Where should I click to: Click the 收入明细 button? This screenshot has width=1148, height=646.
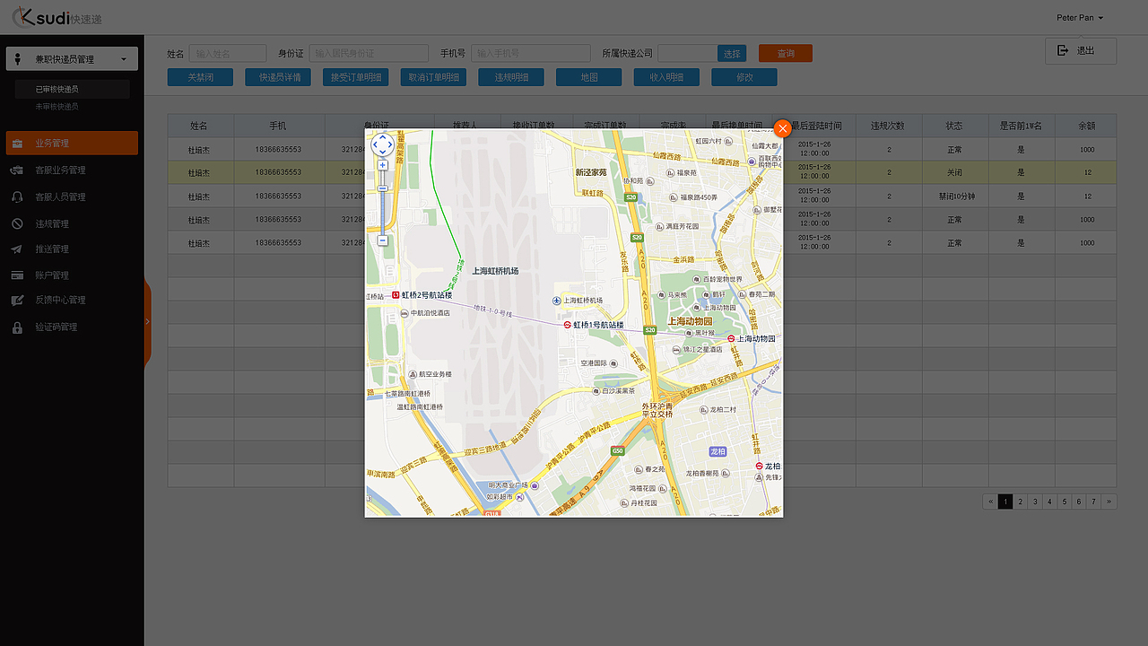pos(666,77)
